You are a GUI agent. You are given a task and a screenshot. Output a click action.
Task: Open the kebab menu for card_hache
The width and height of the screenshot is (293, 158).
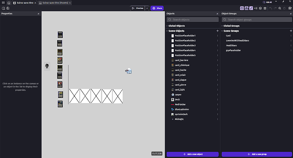point(217,70)
